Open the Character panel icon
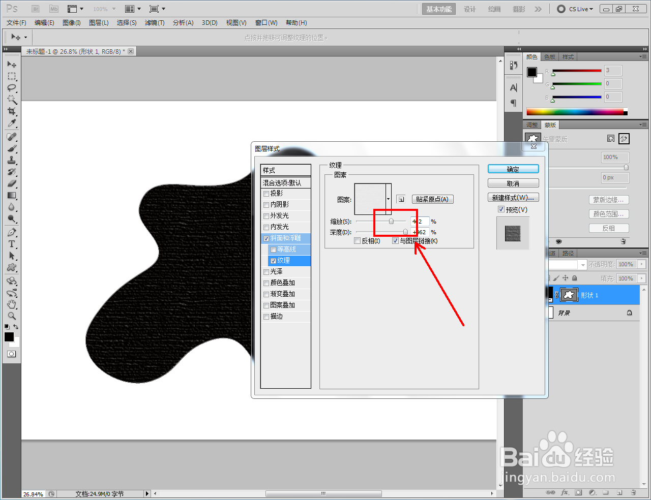The height and width of the screenshot is (500, 651). tap(513, 88)
